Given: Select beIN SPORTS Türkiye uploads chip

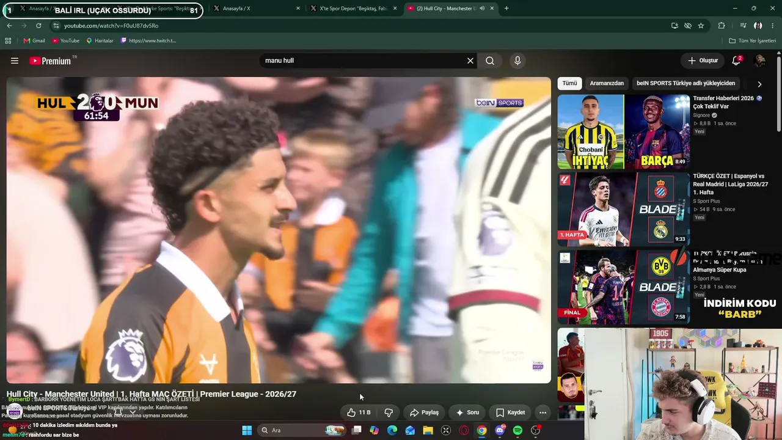Looking at the screenshot, I should pyautogui.click(x=685, y=83).
